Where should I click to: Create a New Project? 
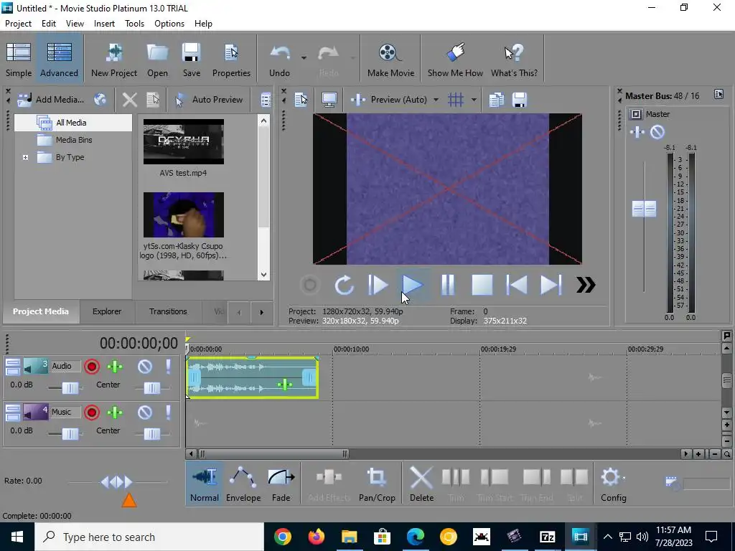click(x=114, y=60)
